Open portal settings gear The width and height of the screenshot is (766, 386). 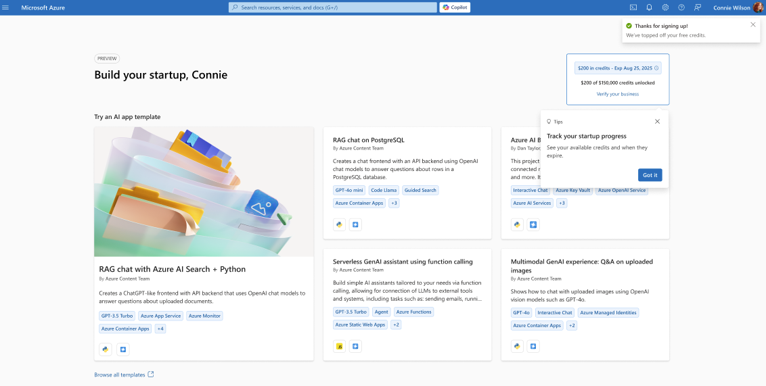coord(665,7)
